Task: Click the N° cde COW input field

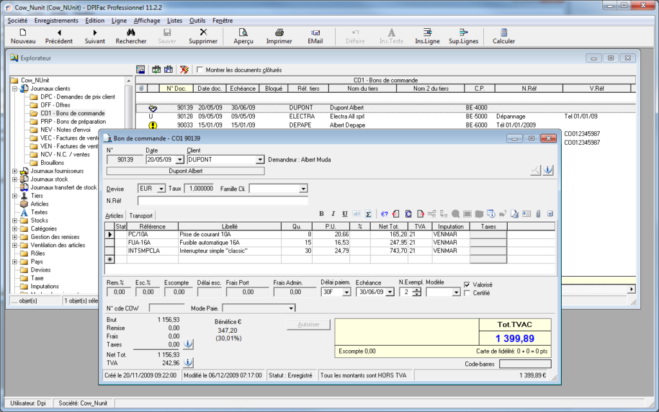Action: tap(167, 308)
